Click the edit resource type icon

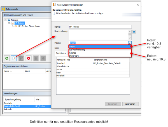tap(14, 58)
